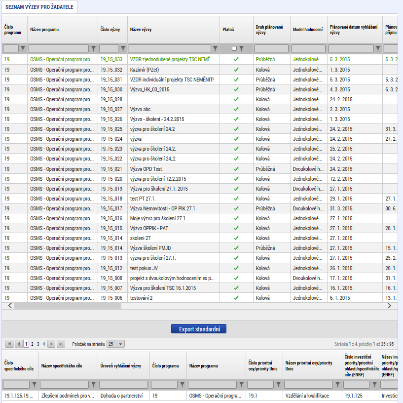
Task: Go to page 4
Action: [x=44, y=344]
